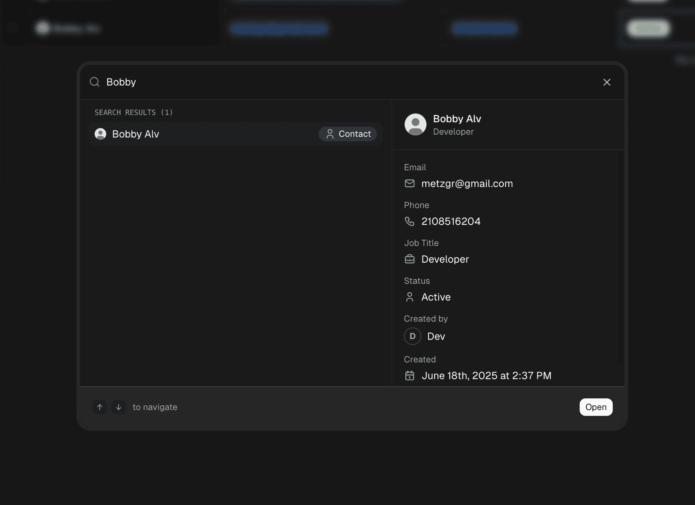Click the Dev creator avatar circle
695x505 pixels.
click(x=412, y=336)
